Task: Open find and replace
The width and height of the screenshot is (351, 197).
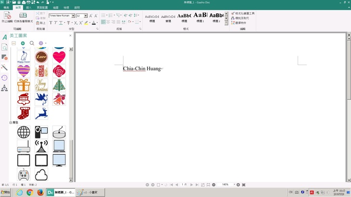Action: (x=240, y=18)
